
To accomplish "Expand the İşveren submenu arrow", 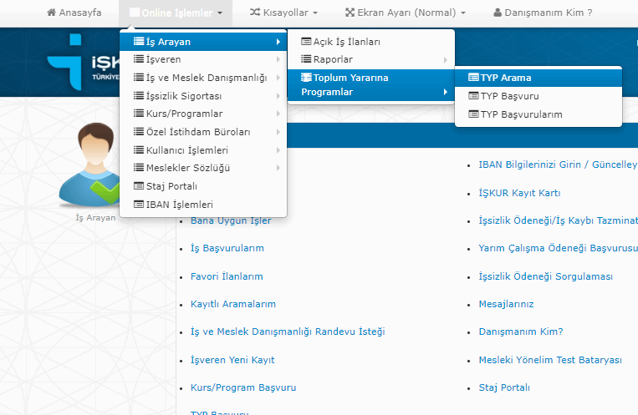I will point(278,60).
